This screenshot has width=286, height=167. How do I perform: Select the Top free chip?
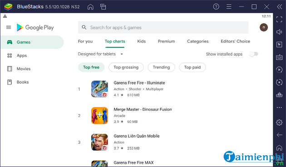(x=91, y=67)
